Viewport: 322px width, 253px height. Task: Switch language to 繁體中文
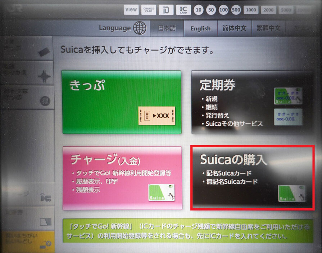[x=268, y=28]
